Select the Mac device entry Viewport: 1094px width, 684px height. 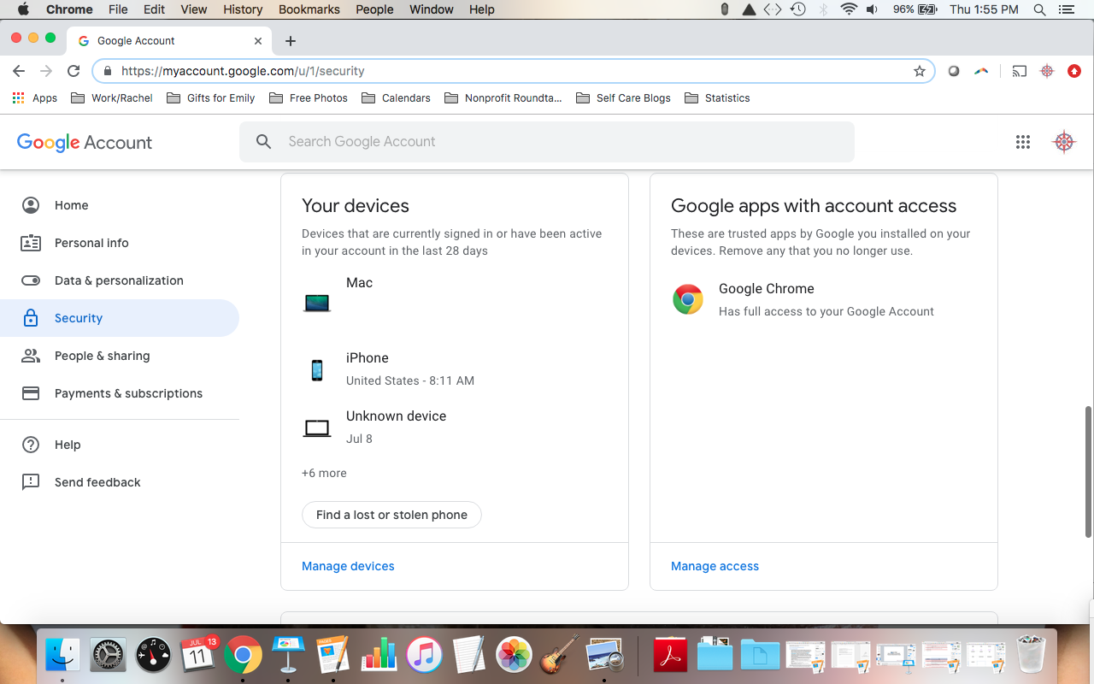click(455, 293)
